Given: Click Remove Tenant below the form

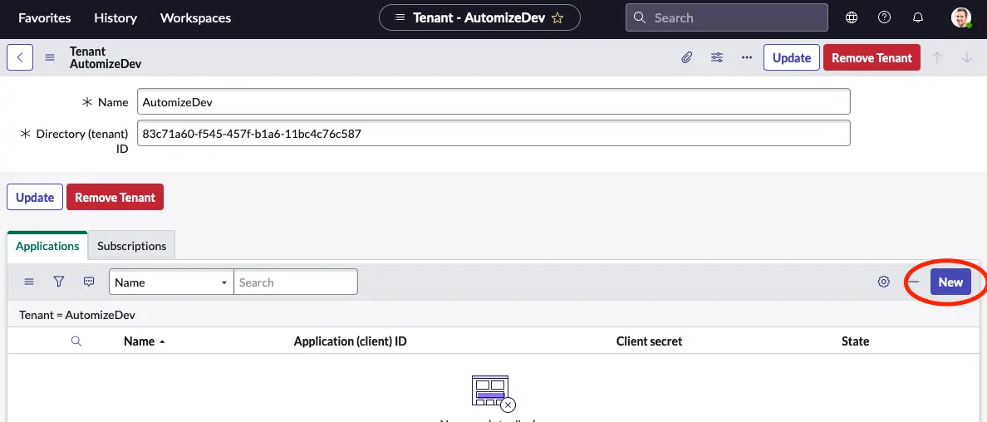Looking at the screenshot, I should tap(115, 197).
